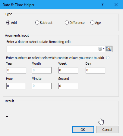123x136 pixels.
Task: Open the calendar date picker icon
Action: (x=100, y=49)
